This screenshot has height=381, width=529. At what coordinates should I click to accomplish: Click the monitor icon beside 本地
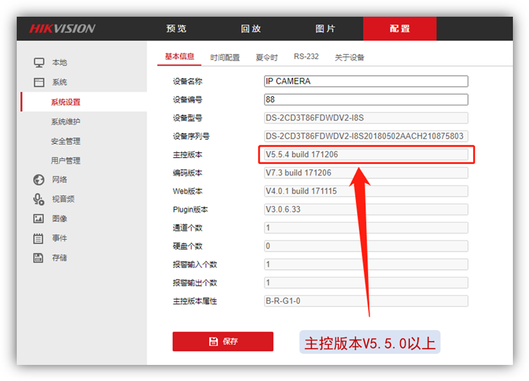(39, 62)
